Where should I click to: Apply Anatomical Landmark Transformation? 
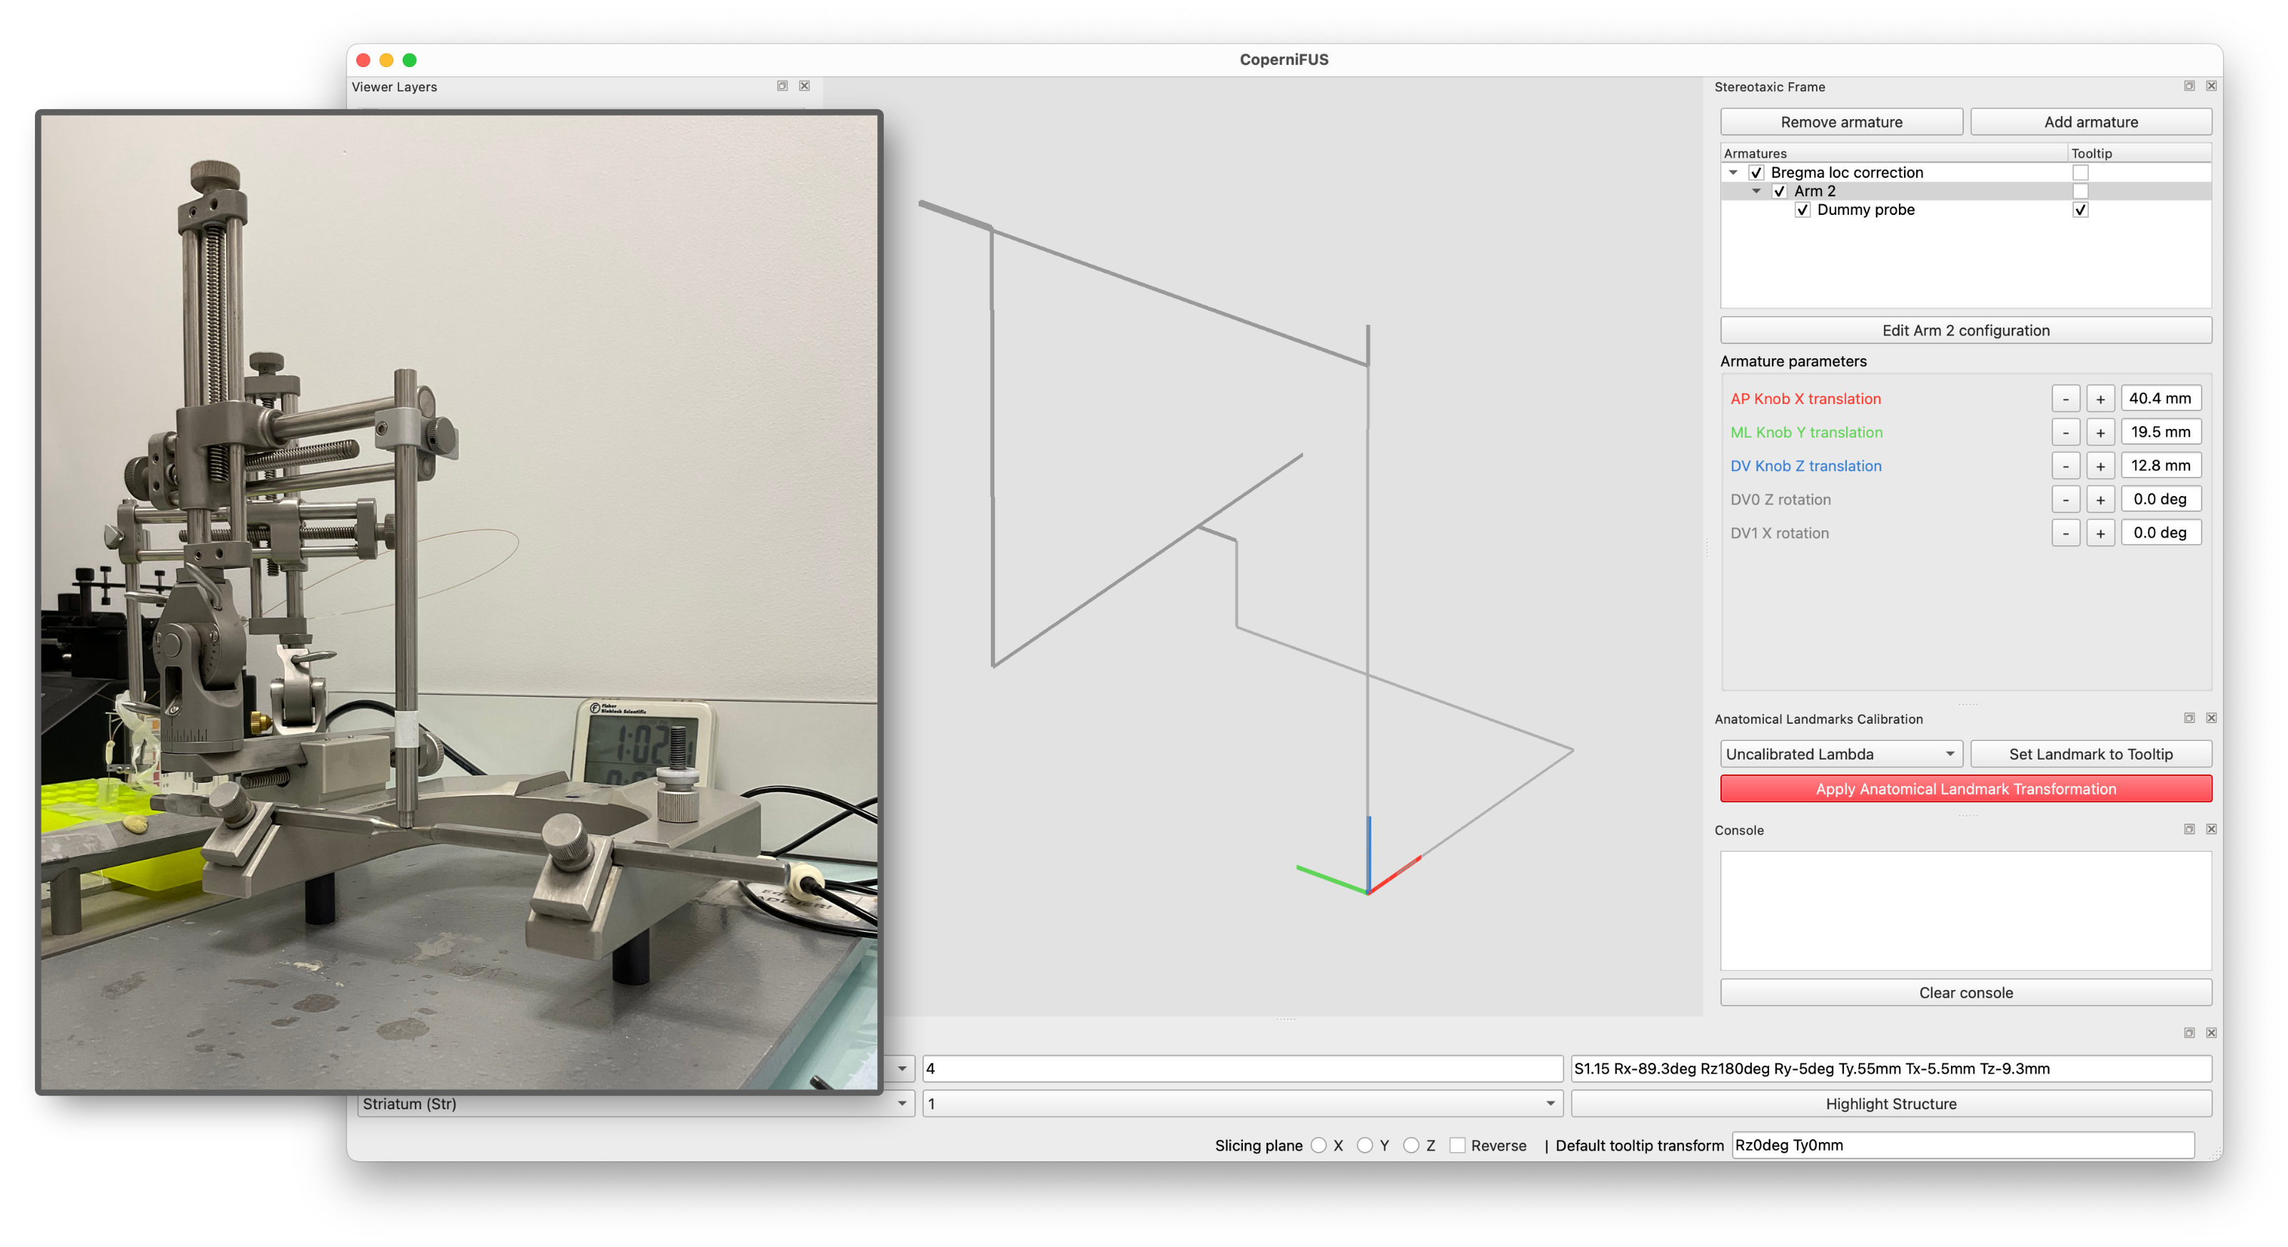pyautogui.click(x=1965, y=789)
